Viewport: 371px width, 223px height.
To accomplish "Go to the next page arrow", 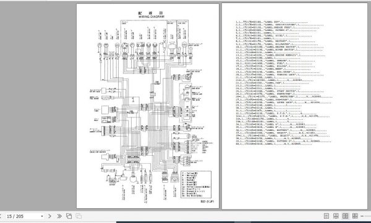I will point(49,216).
